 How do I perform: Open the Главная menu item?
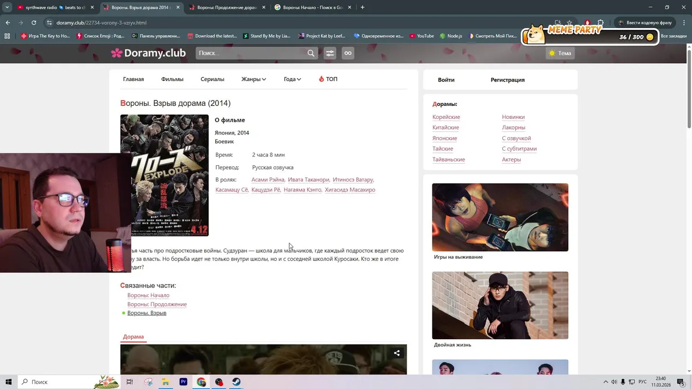tap(134, 79)
